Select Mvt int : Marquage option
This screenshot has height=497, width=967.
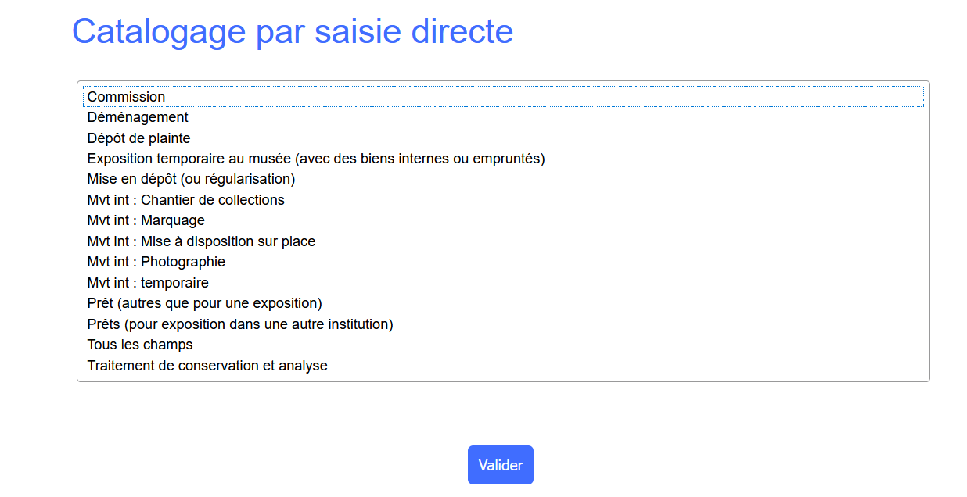(x=146, y=220)
